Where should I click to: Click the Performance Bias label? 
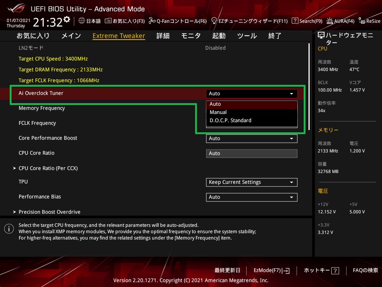(40, 197)
